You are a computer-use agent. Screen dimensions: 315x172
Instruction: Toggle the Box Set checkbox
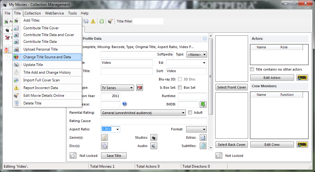pyautogui.click(x=180, y=88)
